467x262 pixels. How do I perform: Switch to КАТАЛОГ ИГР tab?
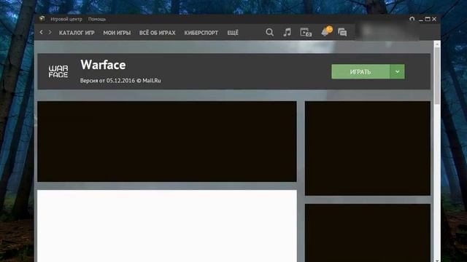click(77, 33)
